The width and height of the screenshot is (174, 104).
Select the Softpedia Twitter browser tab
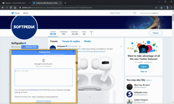coord(47,3)
